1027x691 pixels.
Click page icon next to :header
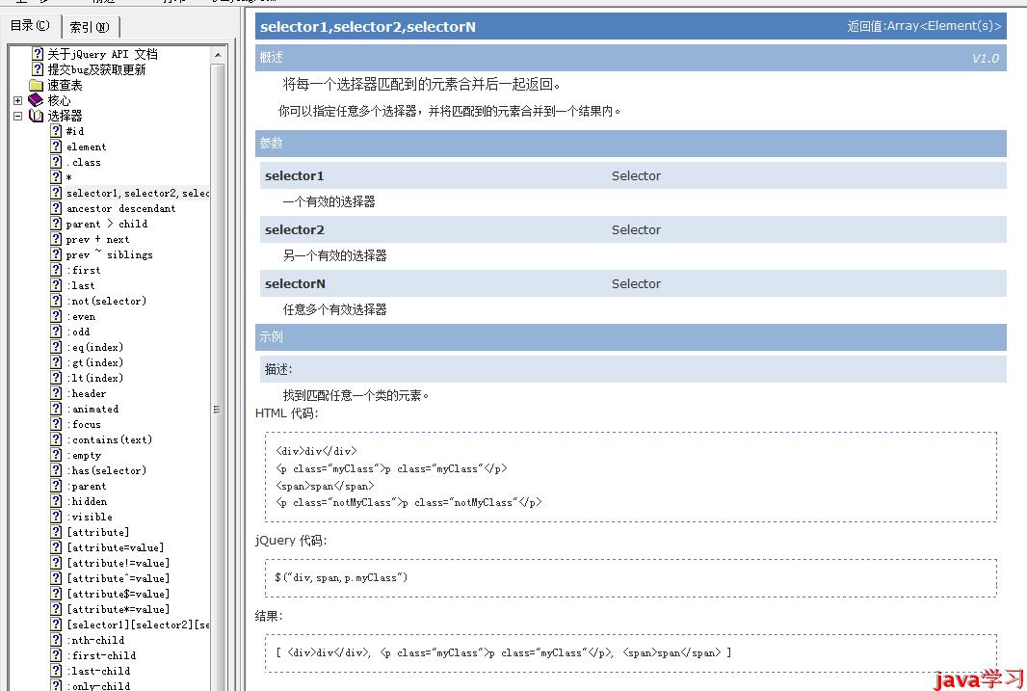(x=56, y=393)
